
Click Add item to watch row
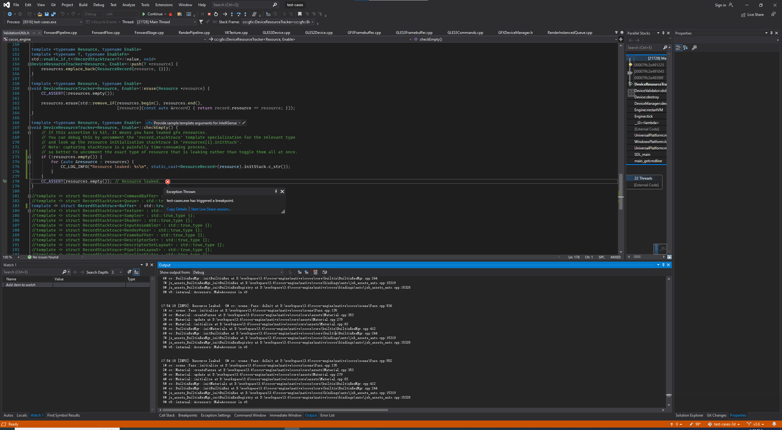(x=76, y=285)
